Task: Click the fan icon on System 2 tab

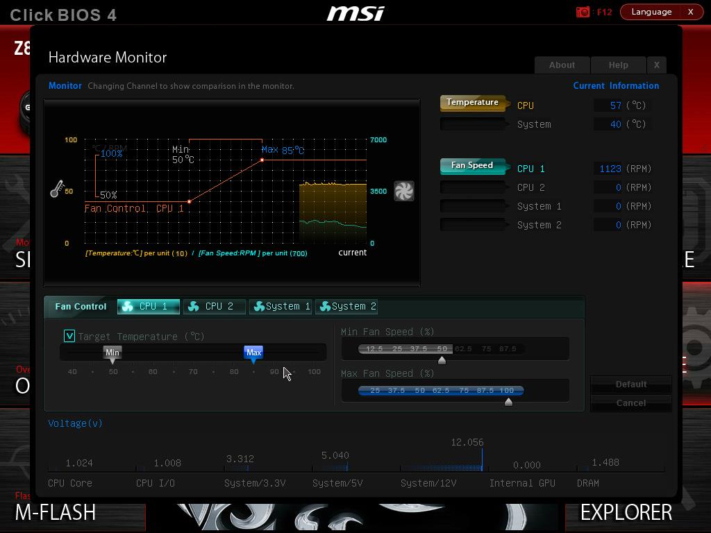Action: [x=324, y=306]
